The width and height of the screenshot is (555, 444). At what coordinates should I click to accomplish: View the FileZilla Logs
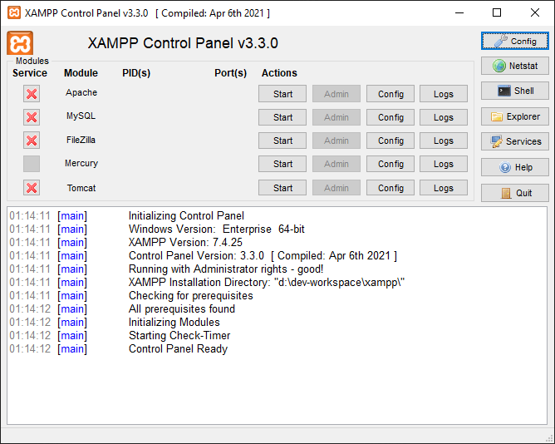pyautogui.click(x=443, y=141)
